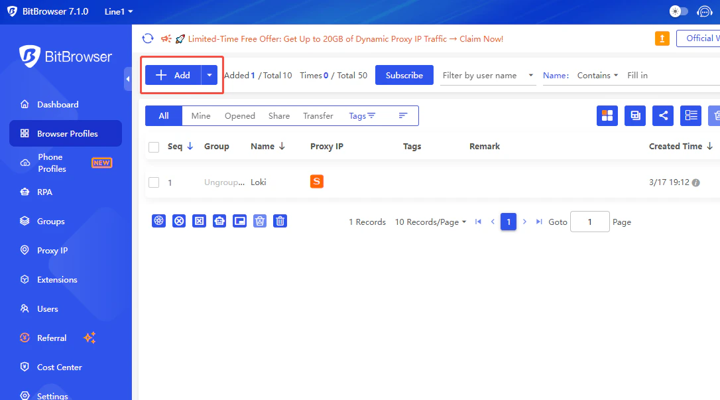
Task: Go to the first page arrow
Action: (478, 222)
